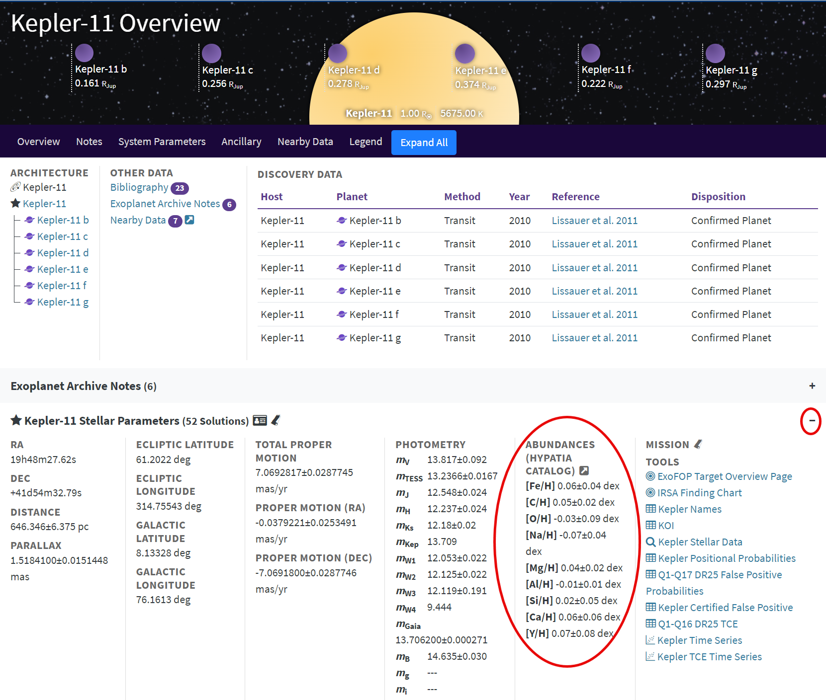Click the table icon beside KOI

(651, 525)
